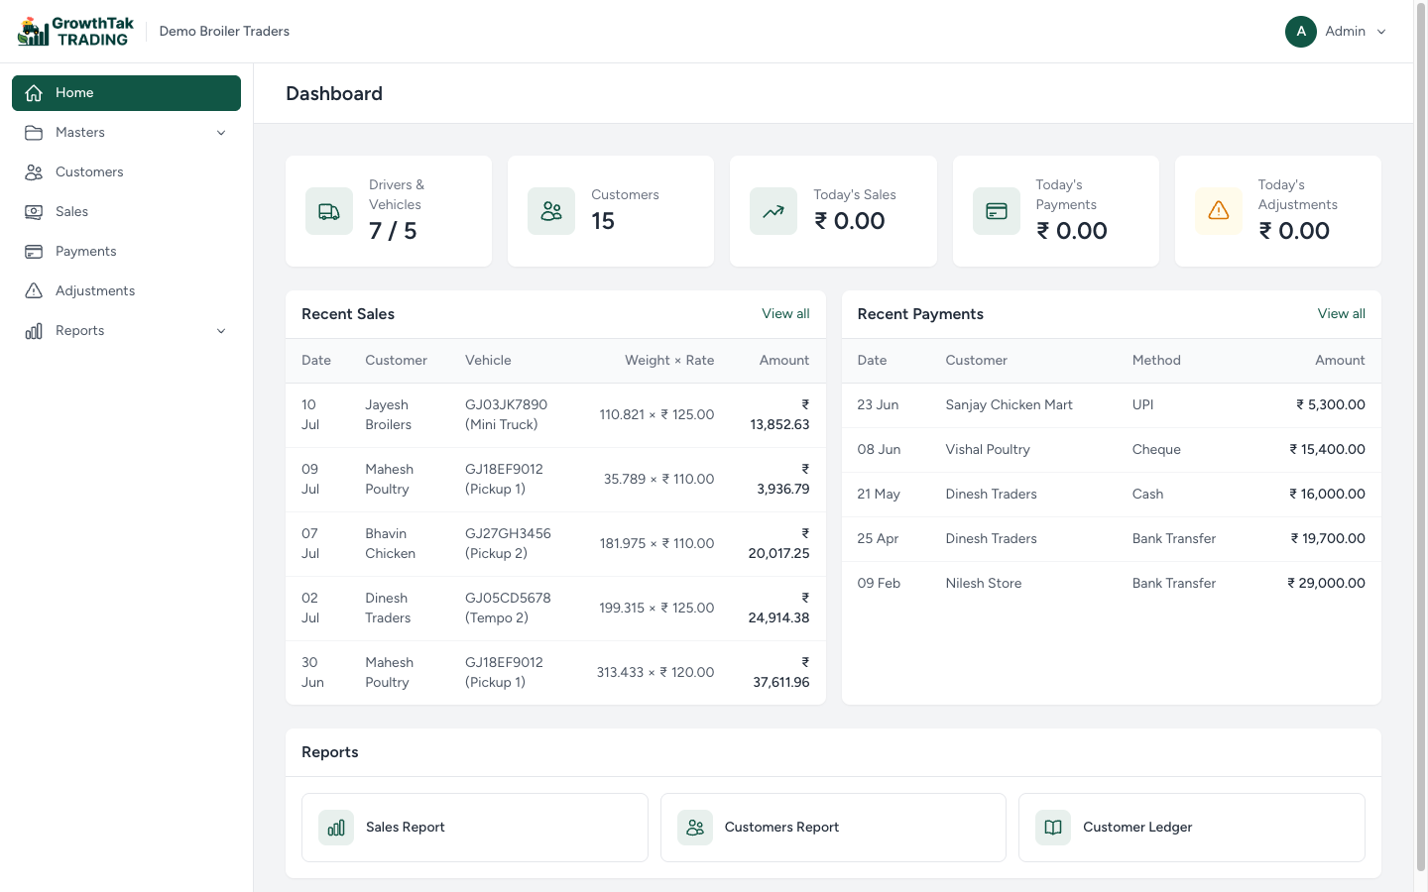This screenshot has width=1428, height=892.
Task: Click Jayesh Broilers in Recent Sales
Action: [388, 415]
